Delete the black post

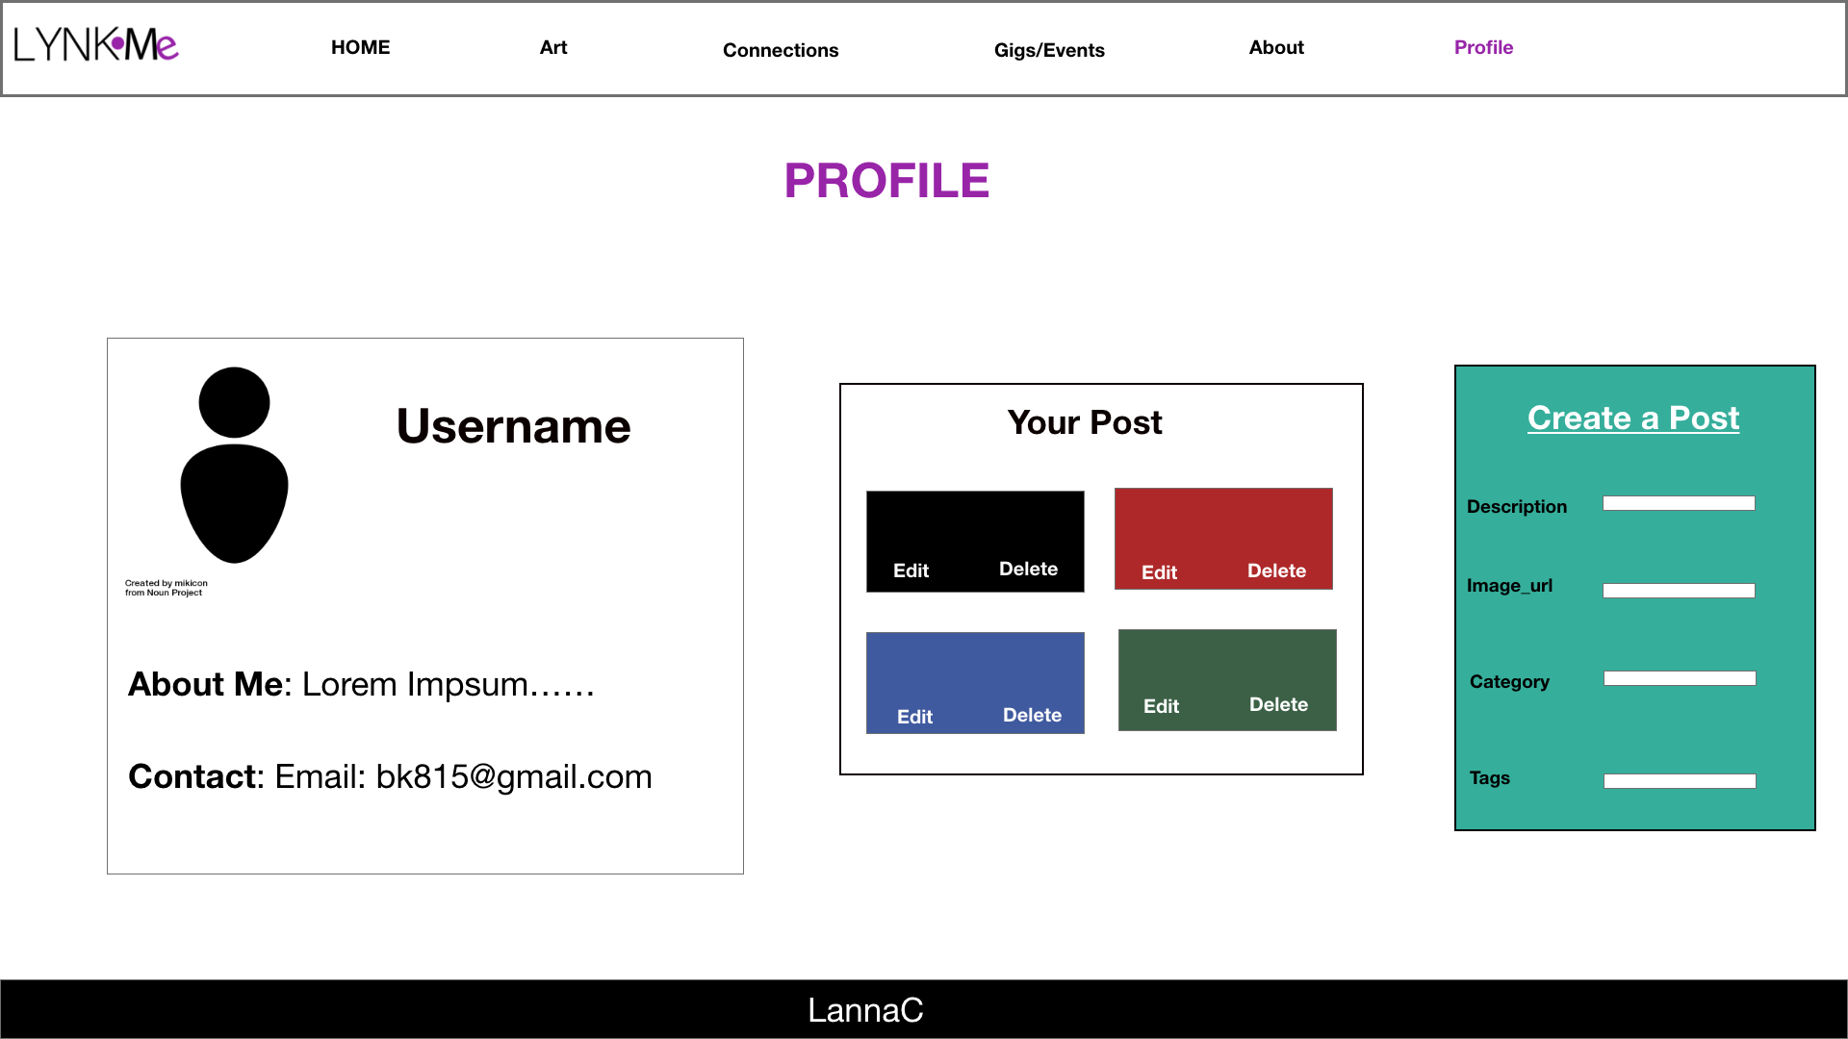[1028, 569]
